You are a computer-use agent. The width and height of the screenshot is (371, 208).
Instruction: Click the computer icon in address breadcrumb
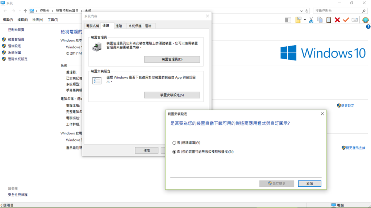(x=32, y=10)
